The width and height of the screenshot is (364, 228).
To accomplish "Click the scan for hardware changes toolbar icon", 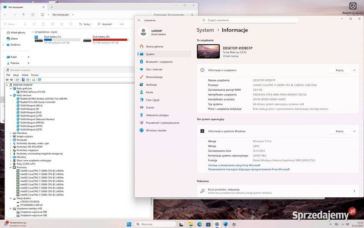I will [x=39, y=80].
